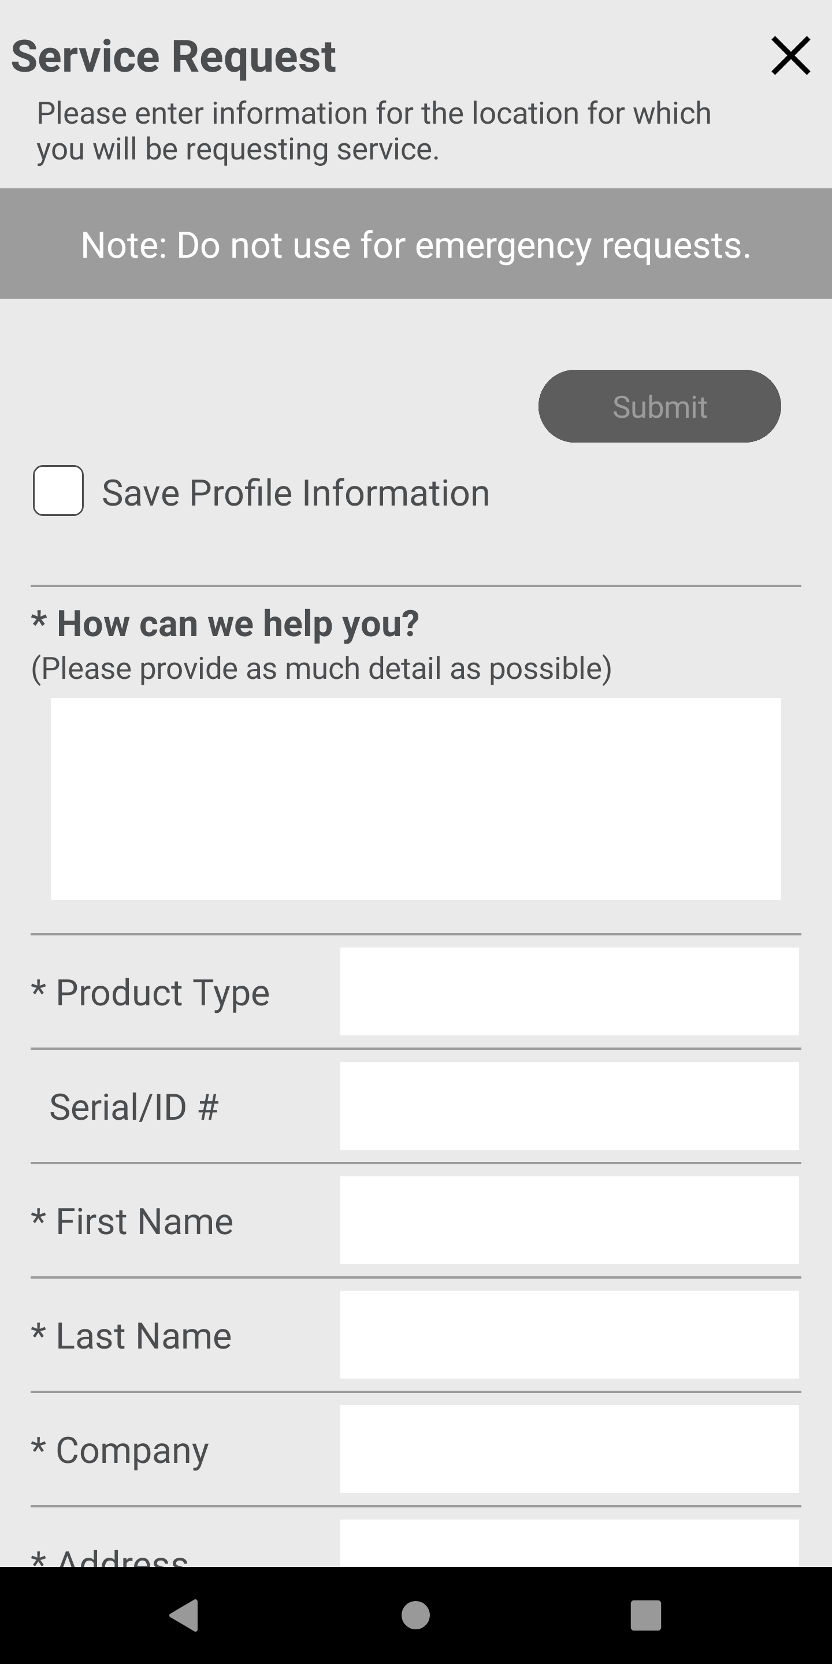Check the Save Profile Information box
The width and height of the screenshot is (832, 1664).
58,491
